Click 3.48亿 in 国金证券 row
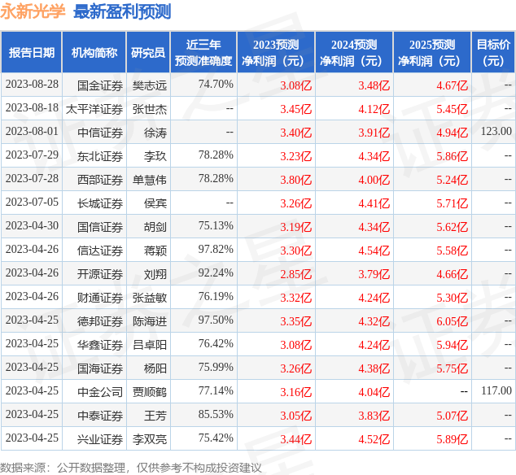516x475 pixels. tap(374, 85)
